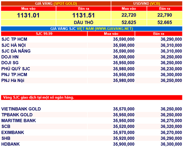Click the TPBANK GOLD row name
The height and width of the screenshot is (148, 183).
(17, 115)
